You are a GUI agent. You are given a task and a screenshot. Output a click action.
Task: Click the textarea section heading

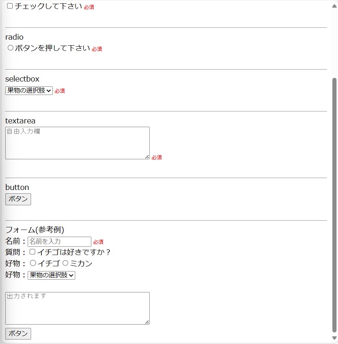coord(20,121)
